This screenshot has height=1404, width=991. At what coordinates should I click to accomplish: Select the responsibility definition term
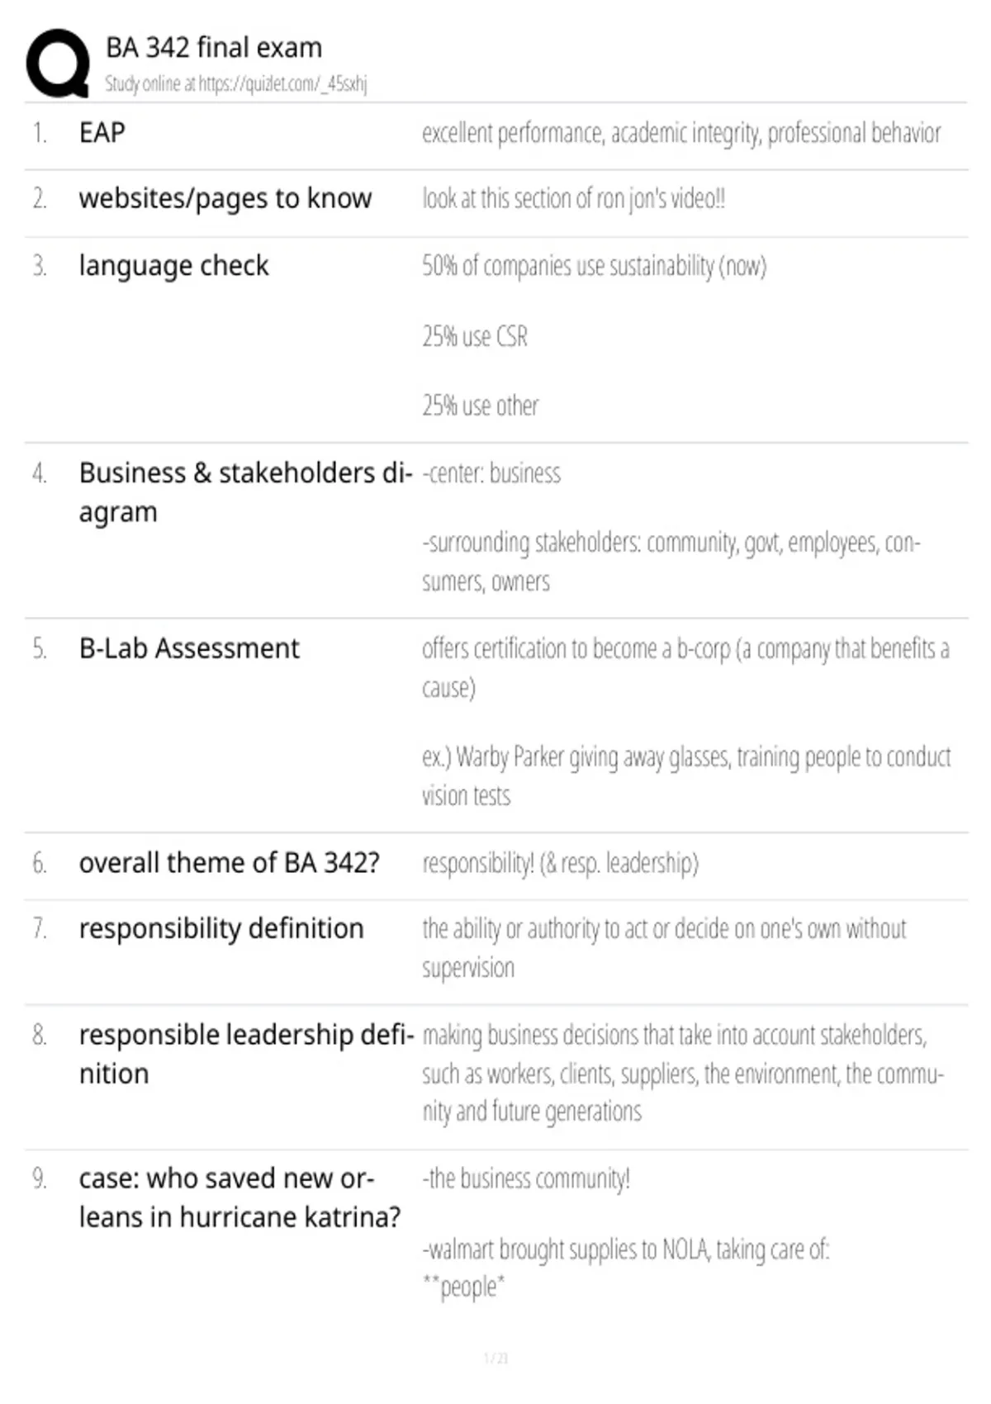click(221, 928)
